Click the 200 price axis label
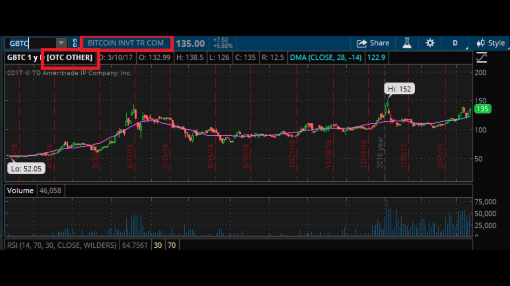 (481, 73)
